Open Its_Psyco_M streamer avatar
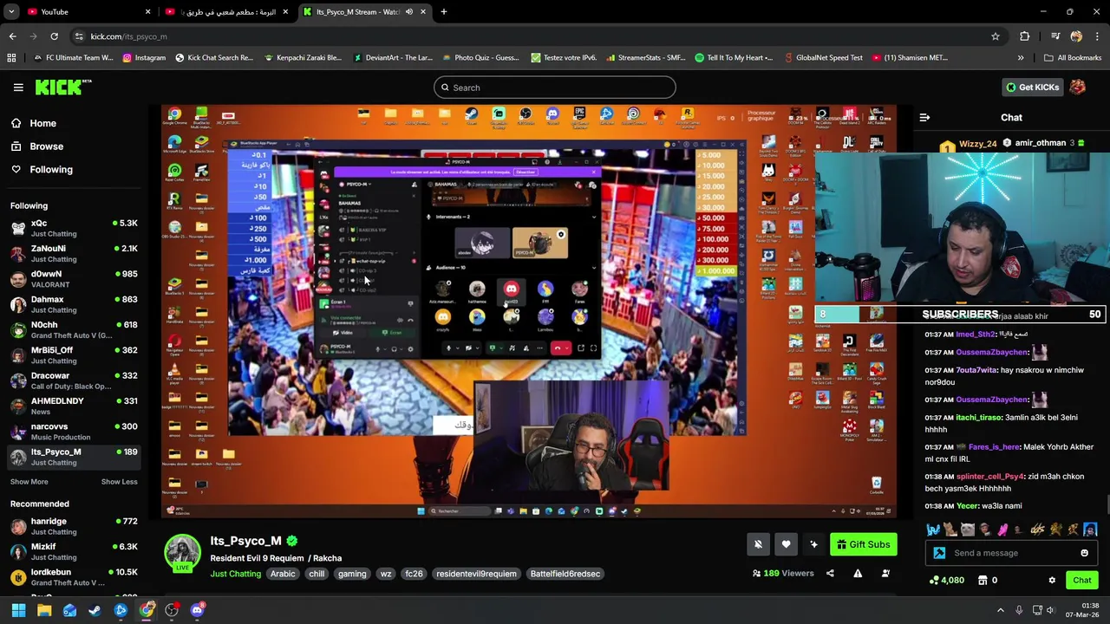The height and width of the screenshot is (624, 1110). tap(182, 553)
